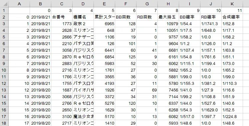Select row 7 header
Image resolution: width=249 pixels, height=126 pixels.
click(x=4, y=50)
